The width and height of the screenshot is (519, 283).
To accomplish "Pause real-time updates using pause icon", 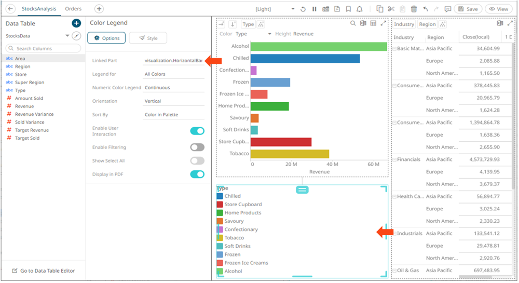I will tap(314, 9).
